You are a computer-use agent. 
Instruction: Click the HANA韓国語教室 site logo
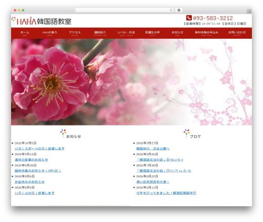click(x=42, y=21)
